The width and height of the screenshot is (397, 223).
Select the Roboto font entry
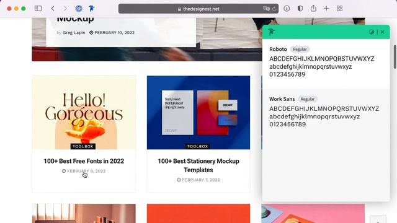[326, 63]
